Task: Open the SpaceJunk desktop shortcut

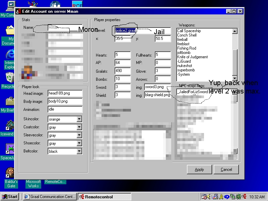Action: 9,149
